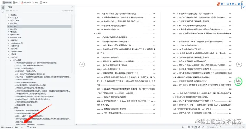Select the 7管理工具 outline entry
246x129 pixels.
click(13, 32)
